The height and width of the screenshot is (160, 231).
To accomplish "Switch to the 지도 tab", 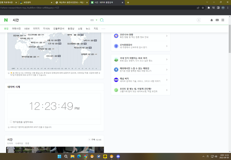I will tap(96, 29).
